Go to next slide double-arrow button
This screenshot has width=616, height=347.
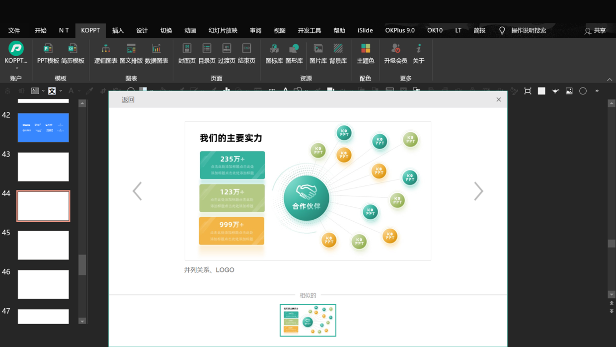[x=612, y=311]
